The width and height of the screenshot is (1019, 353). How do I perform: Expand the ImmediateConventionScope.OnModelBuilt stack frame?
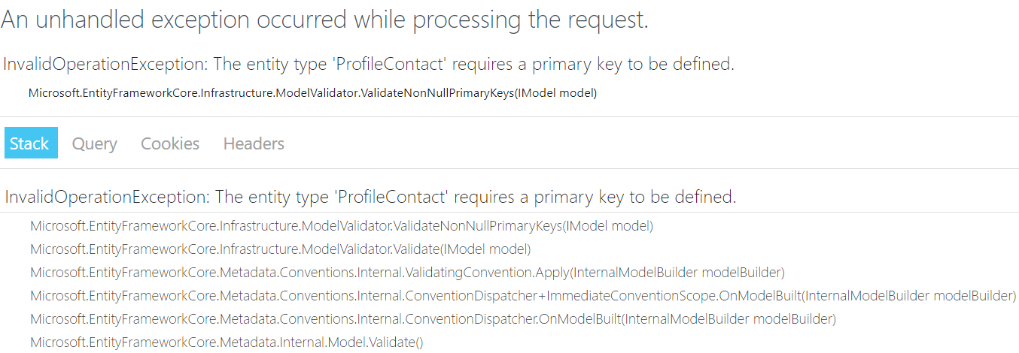[522, 296]
